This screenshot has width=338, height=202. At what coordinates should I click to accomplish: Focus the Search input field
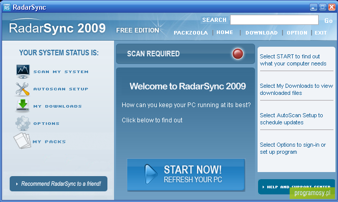point(274,20)
